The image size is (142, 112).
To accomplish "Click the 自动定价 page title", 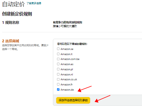I will (14, 4).
